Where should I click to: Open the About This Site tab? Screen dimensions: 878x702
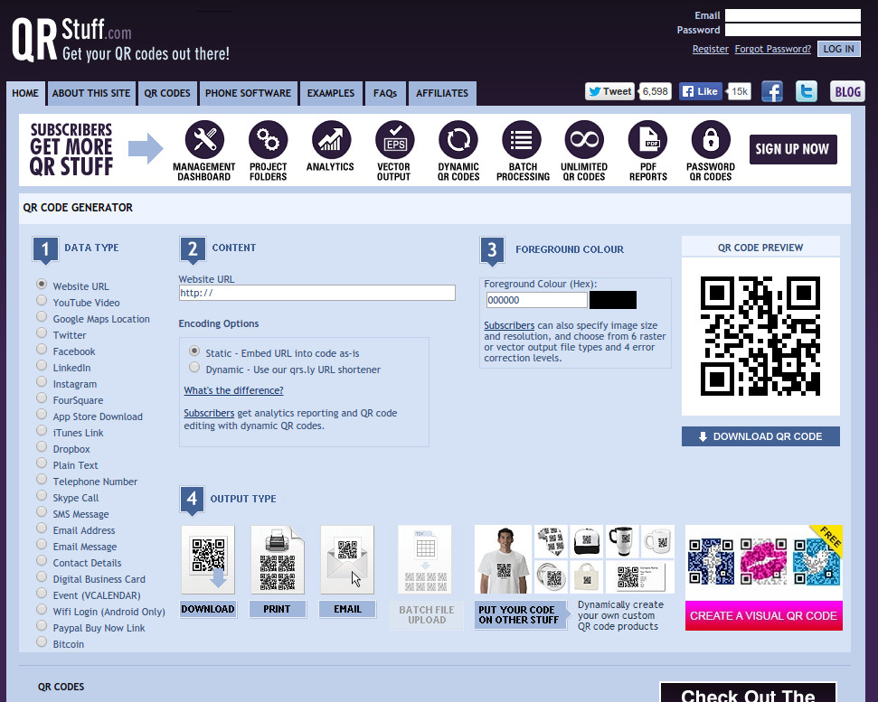pos(91,93)
